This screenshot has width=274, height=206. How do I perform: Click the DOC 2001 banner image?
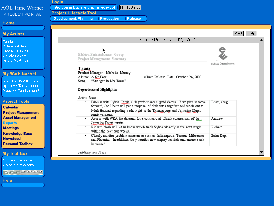point(23,172)
